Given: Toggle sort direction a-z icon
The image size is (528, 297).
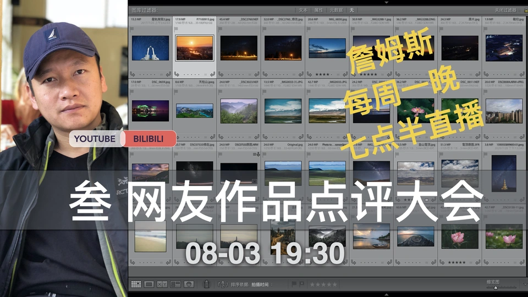Looking at the screenshot, I should tap(223, 284).
